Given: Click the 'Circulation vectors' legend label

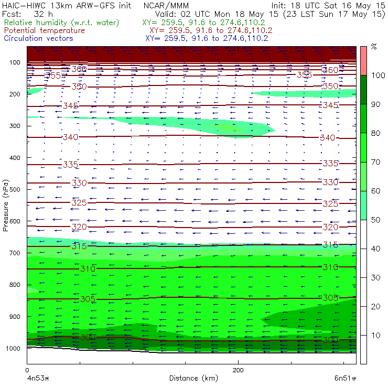Looking at the screenshot, I should coord(38,38).
